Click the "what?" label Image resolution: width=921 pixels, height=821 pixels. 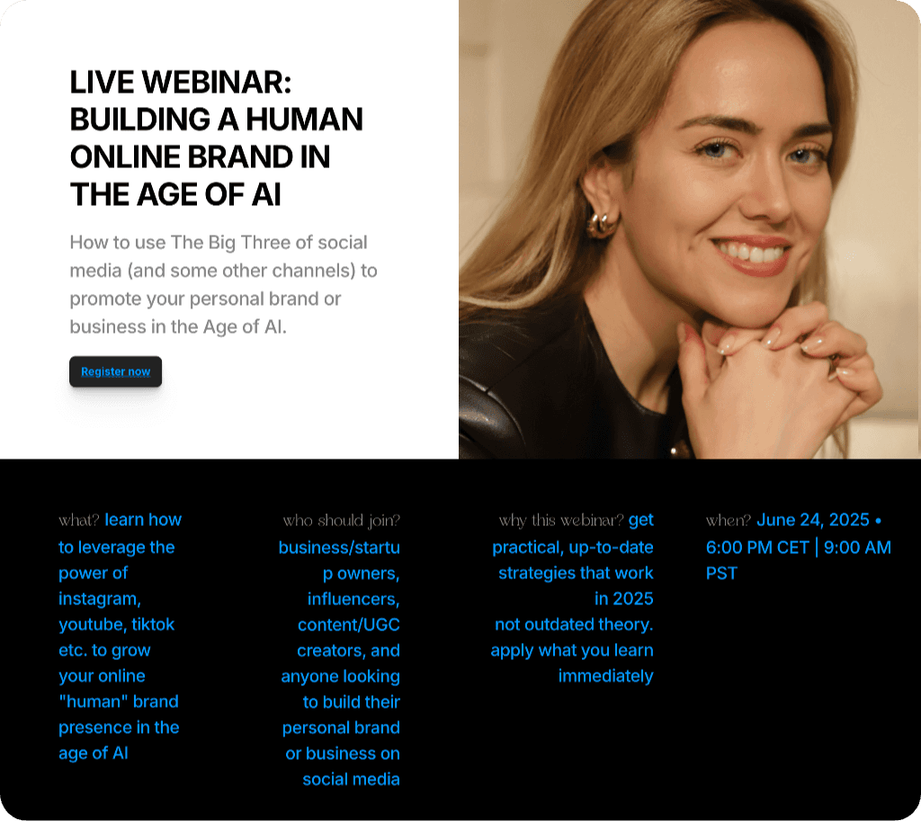(79, 521)
